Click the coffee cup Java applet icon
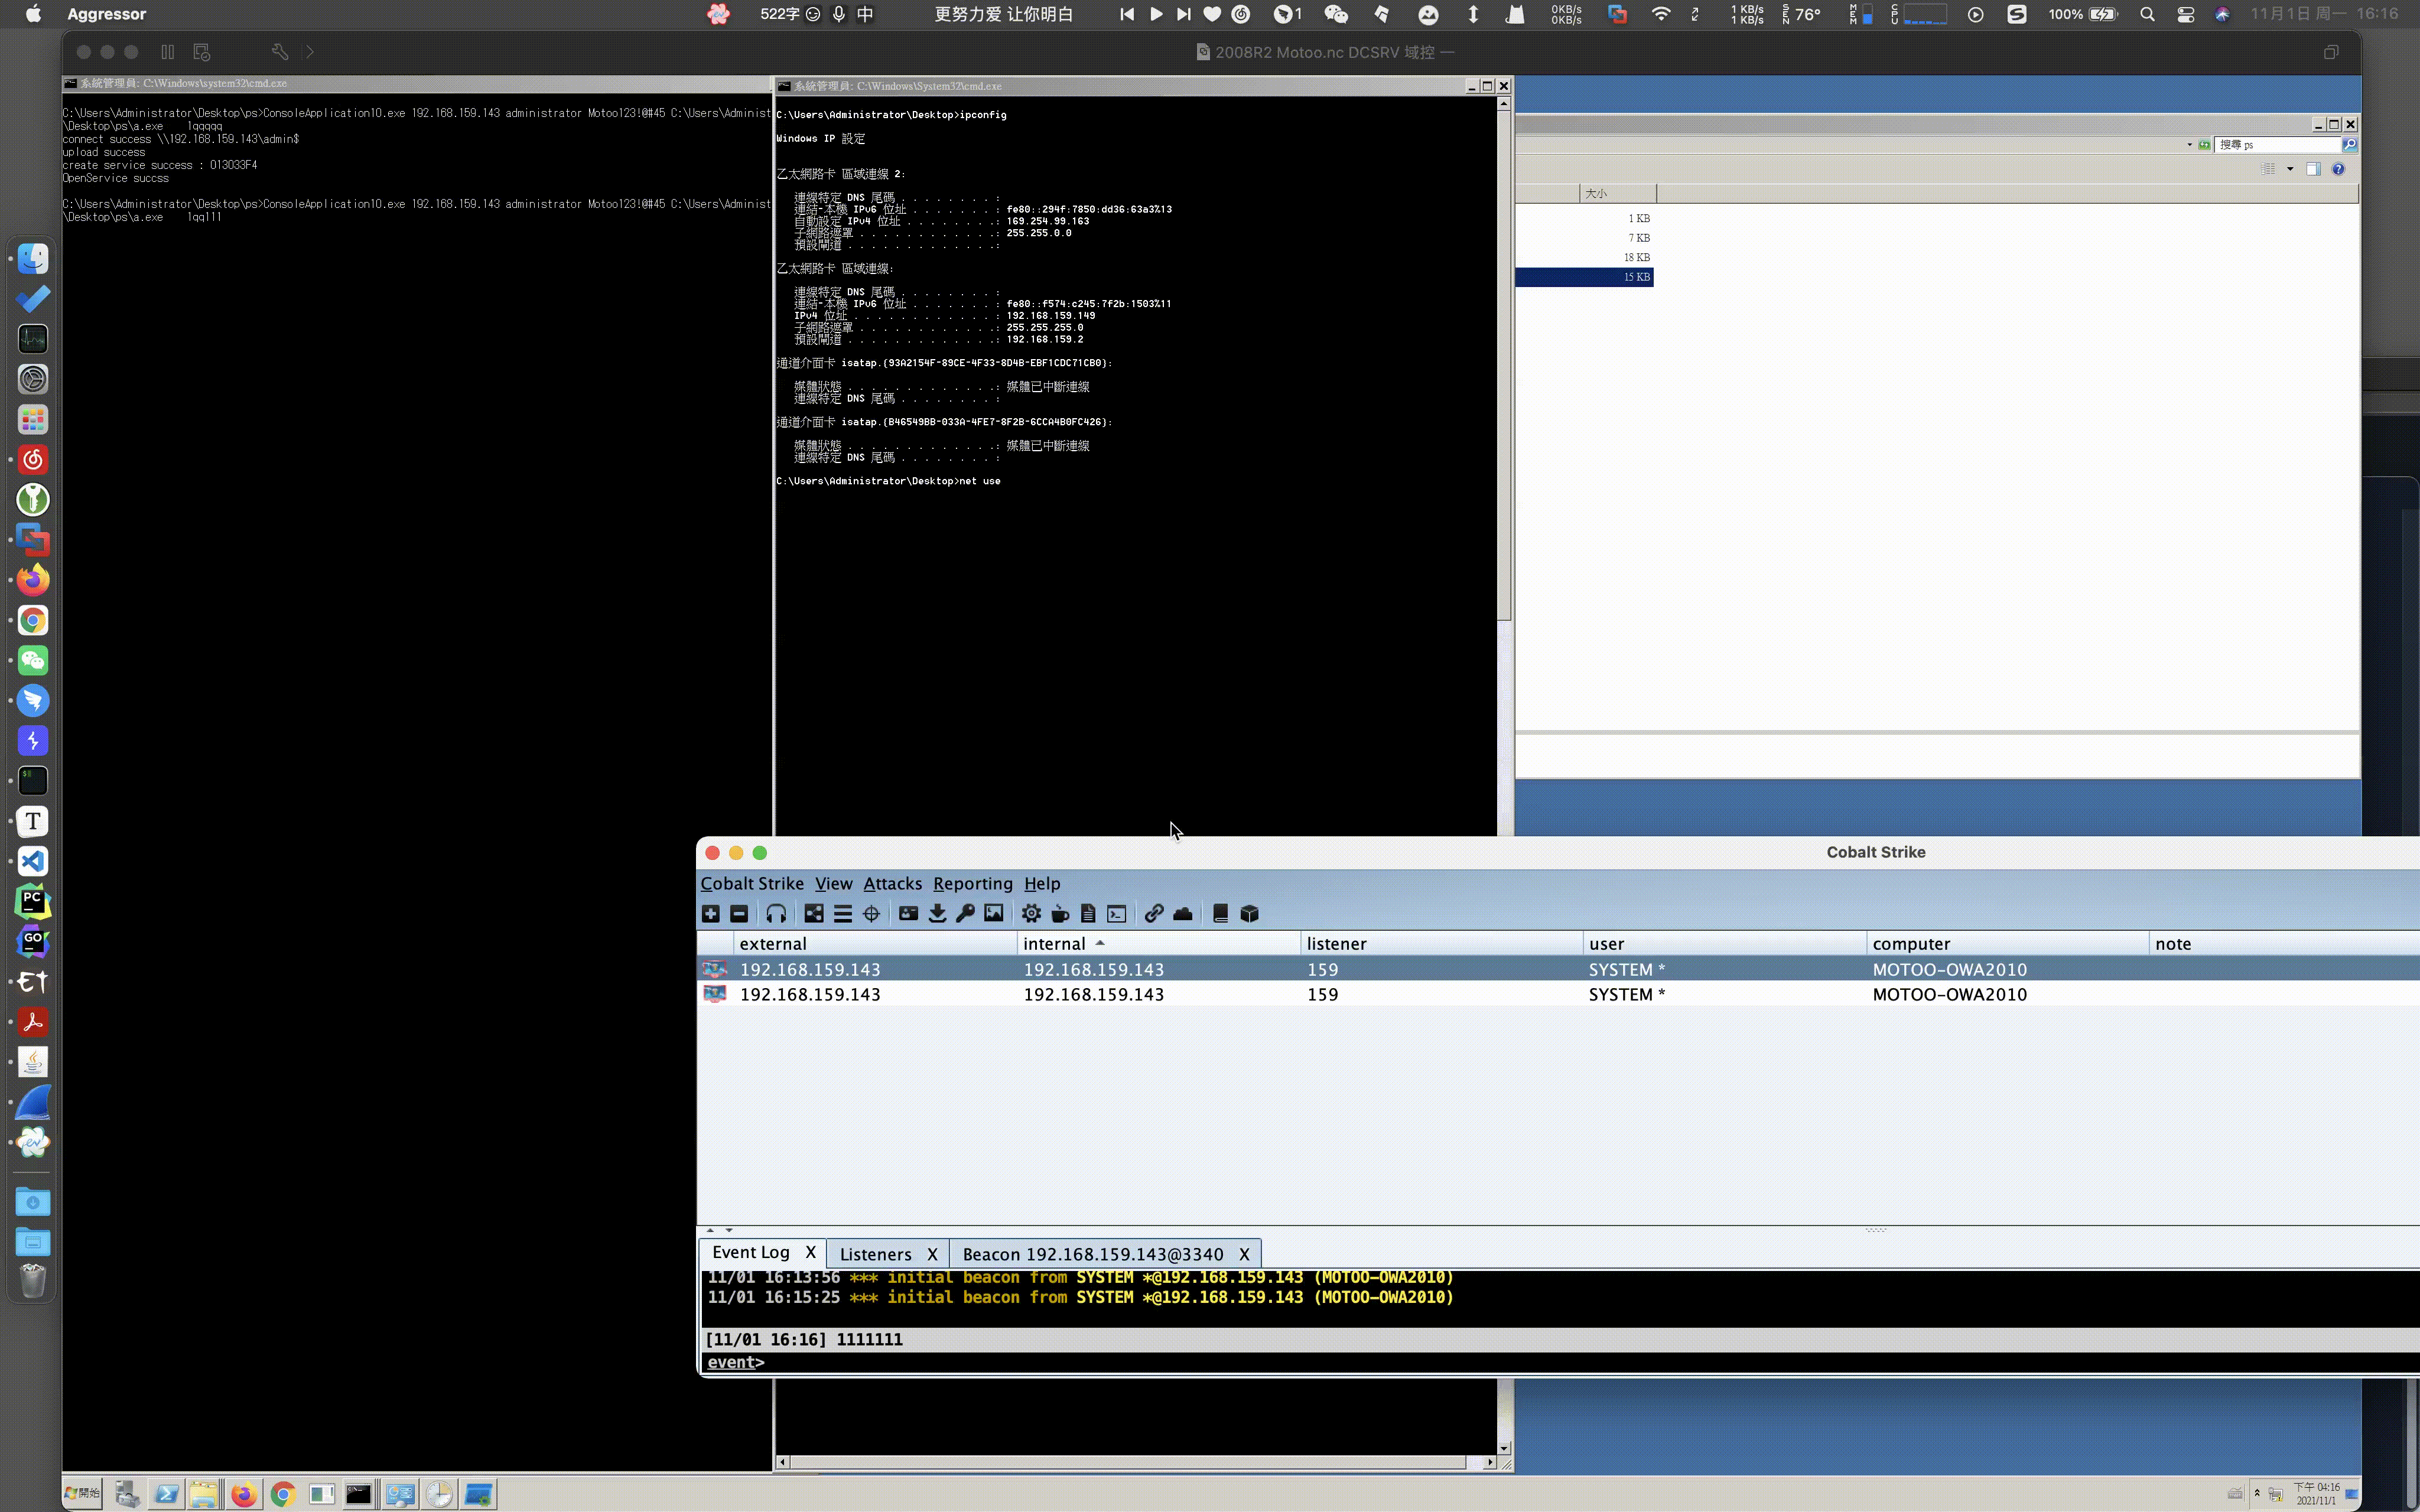Screen dimensions: 2420x1512 [1060, 913]
